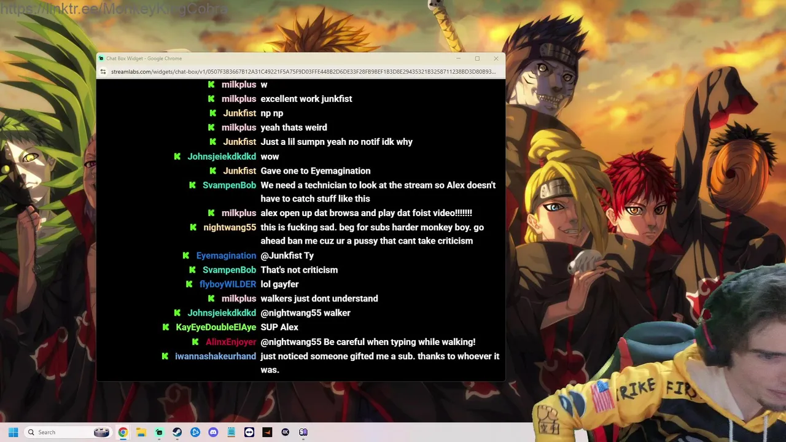The width and height of the screenshot is (786, 442).
Task: Click Junkfist username beside 'np np'
Action: [239, 113]
